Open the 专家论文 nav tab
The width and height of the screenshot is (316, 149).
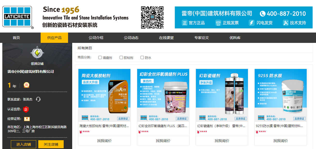(202, 38)
